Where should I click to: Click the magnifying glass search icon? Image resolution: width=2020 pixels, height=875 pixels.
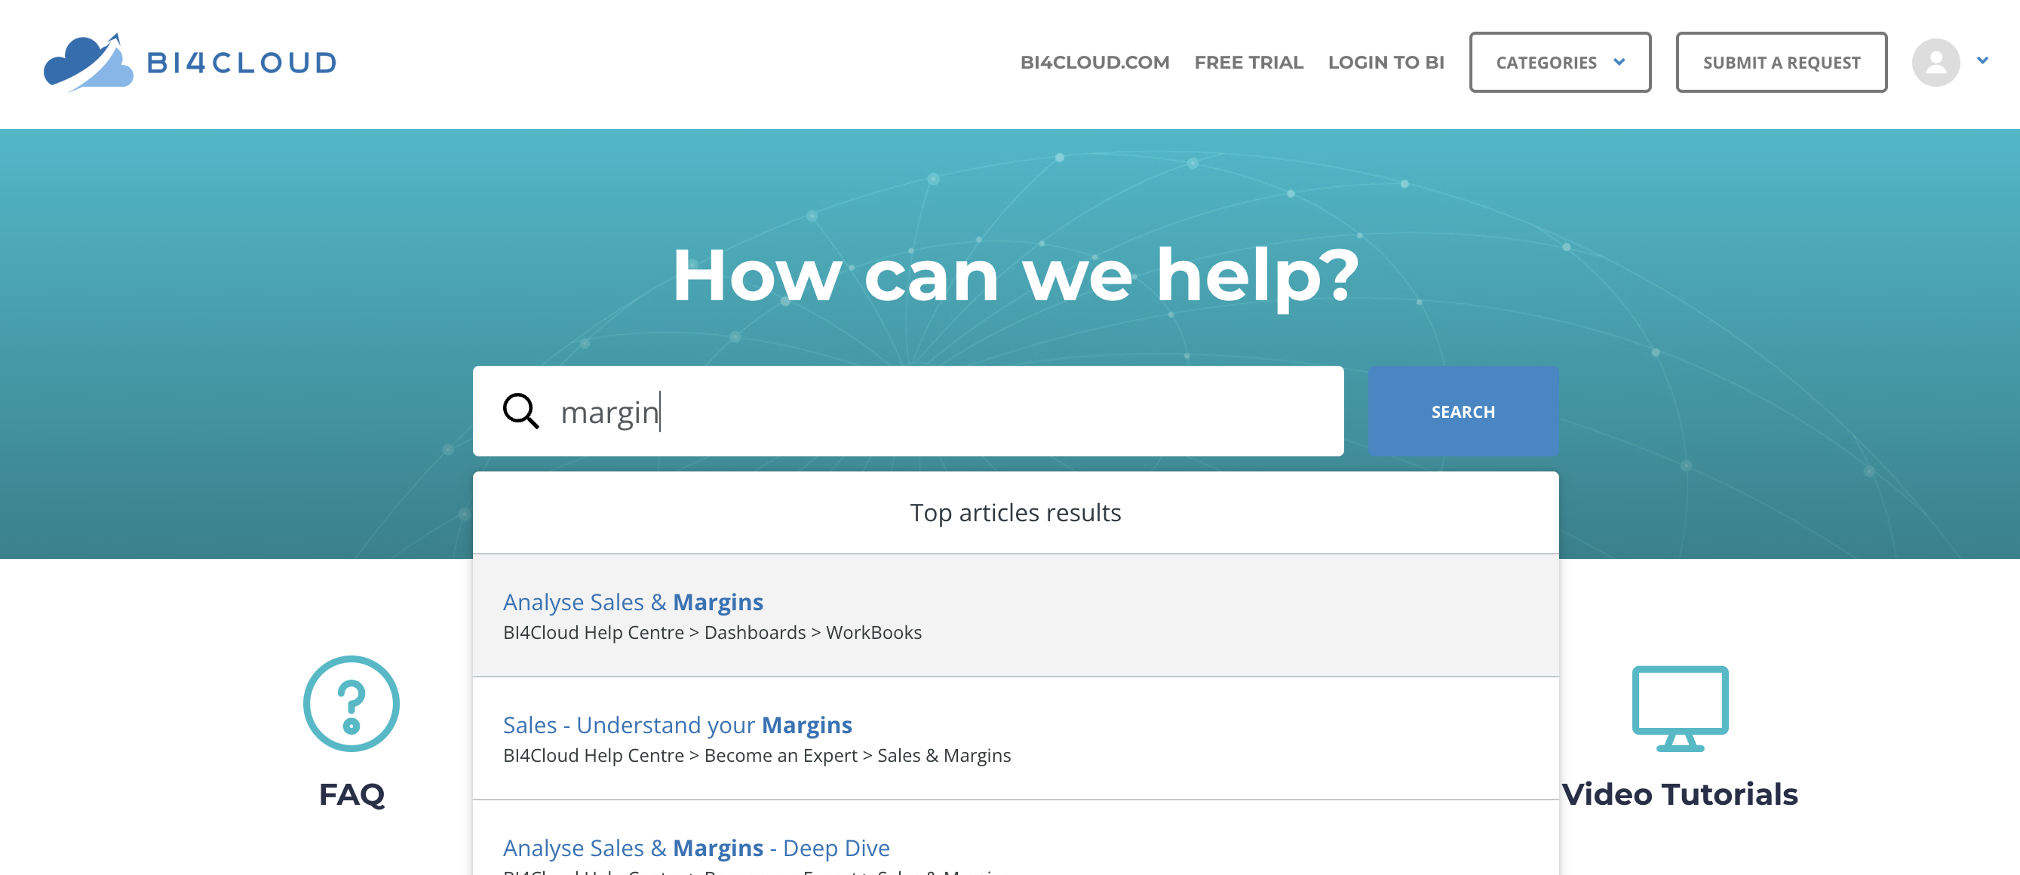tap(520, 411)
